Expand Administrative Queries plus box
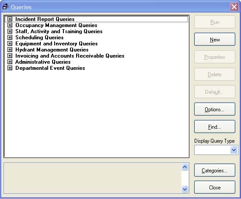The image size is (241, 199). pos(10,62)
